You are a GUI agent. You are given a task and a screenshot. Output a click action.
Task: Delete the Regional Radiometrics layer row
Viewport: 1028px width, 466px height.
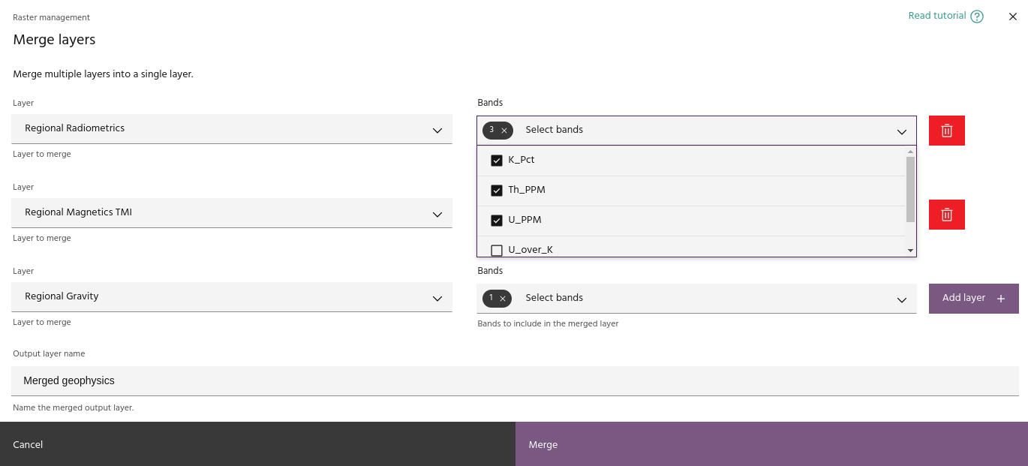(946, 131)
